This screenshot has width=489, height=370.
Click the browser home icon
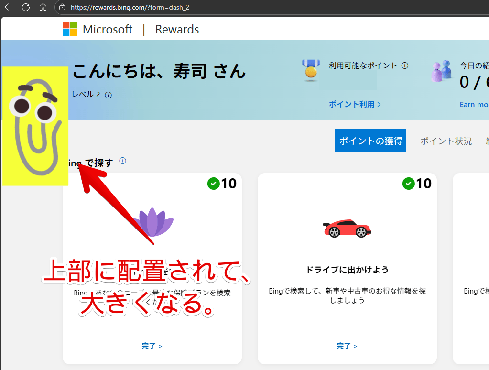[x=43, y=8]
